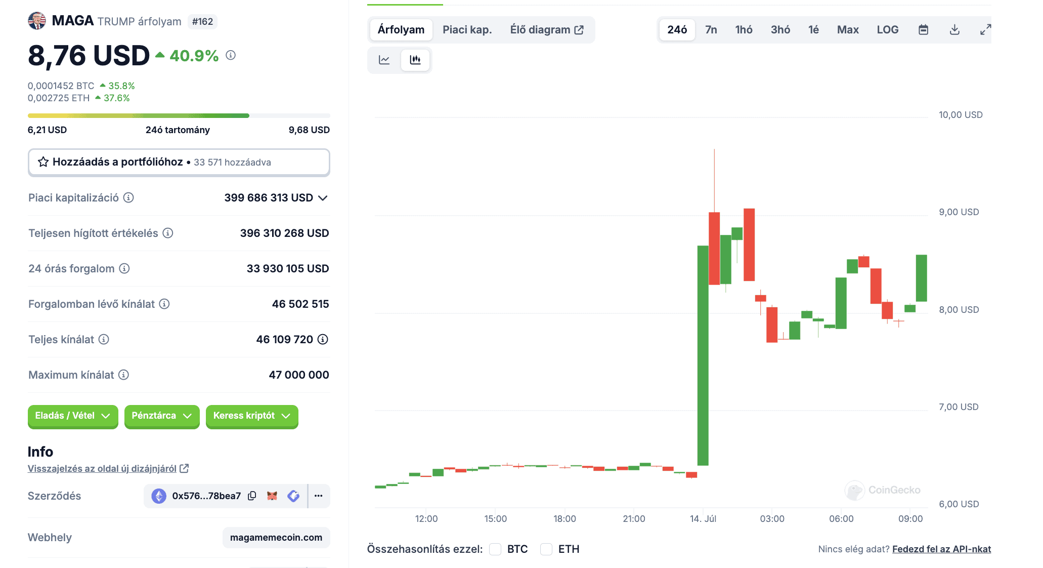Show info next to Teljes kínálat label
1043x568 pixels.
tap(104, 339)
